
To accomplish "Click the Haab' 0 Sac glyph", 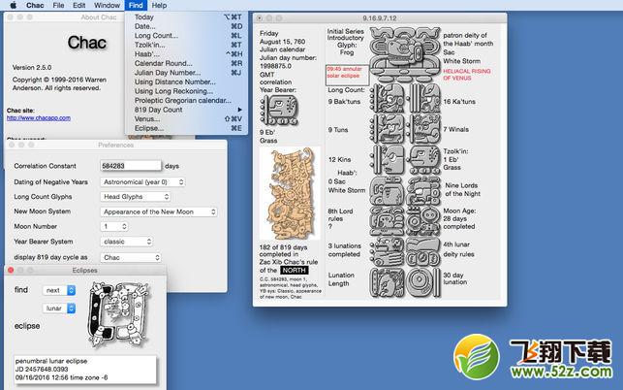I will click(388, 190).
